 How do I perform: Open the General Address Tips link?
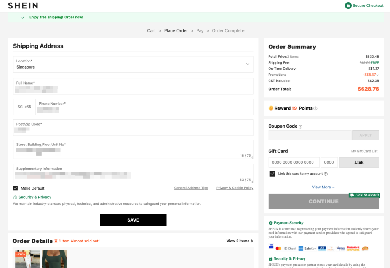coord(191,188)
